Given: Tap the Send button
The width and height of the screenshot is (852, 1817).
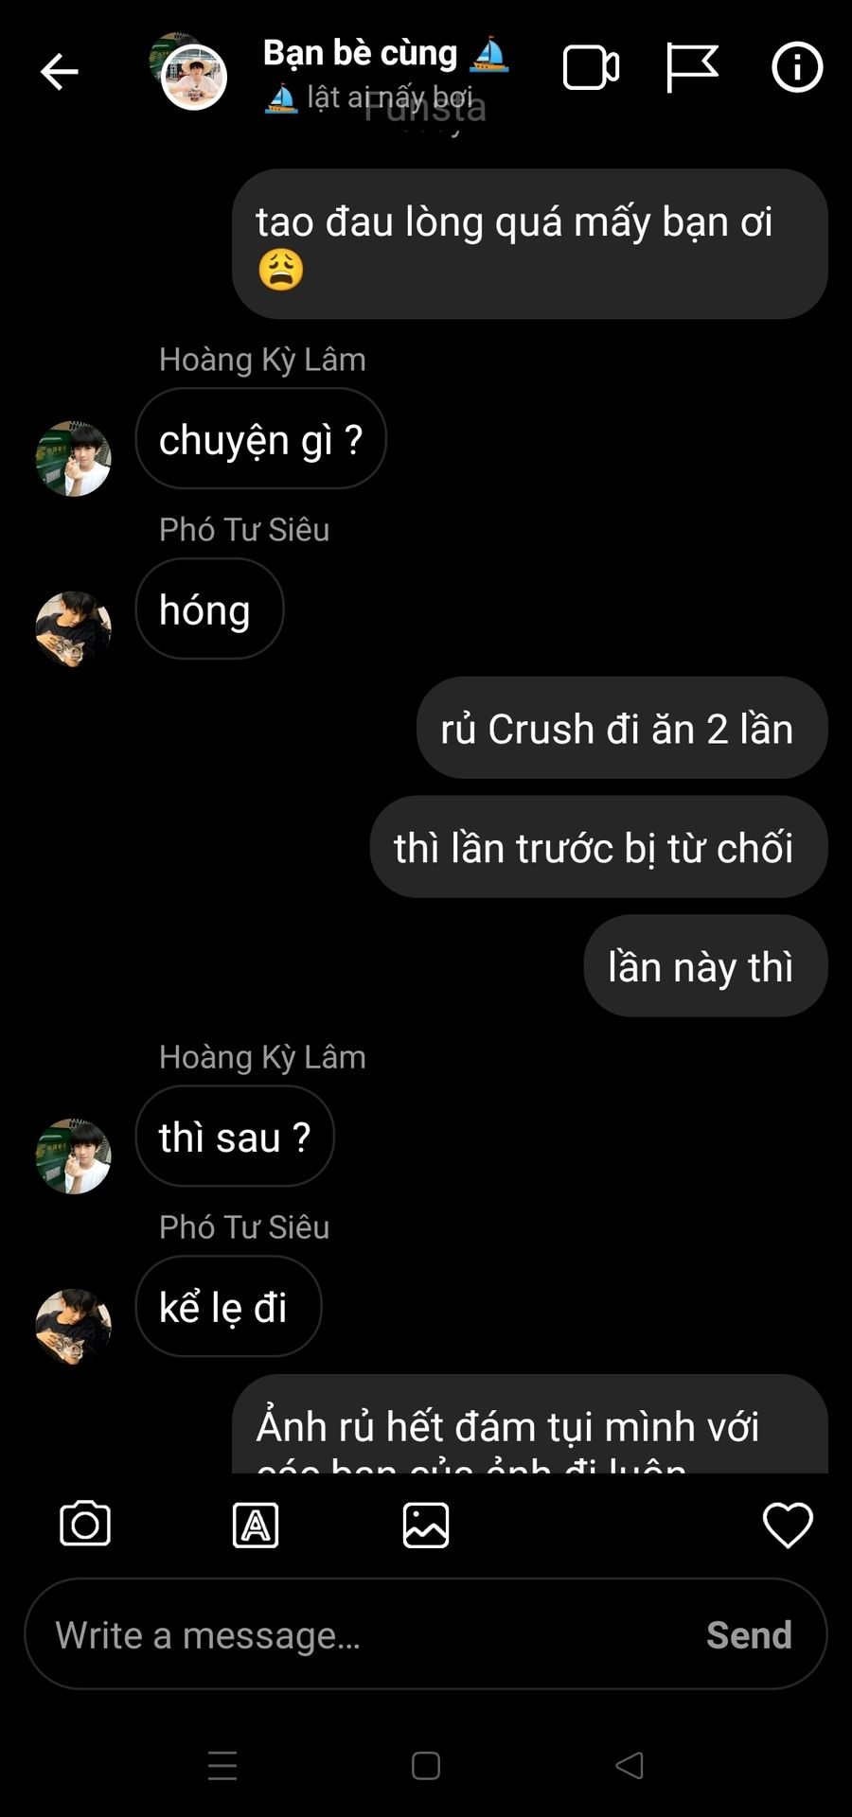Looking at the screenshot, I should (x=749, y=1634).
